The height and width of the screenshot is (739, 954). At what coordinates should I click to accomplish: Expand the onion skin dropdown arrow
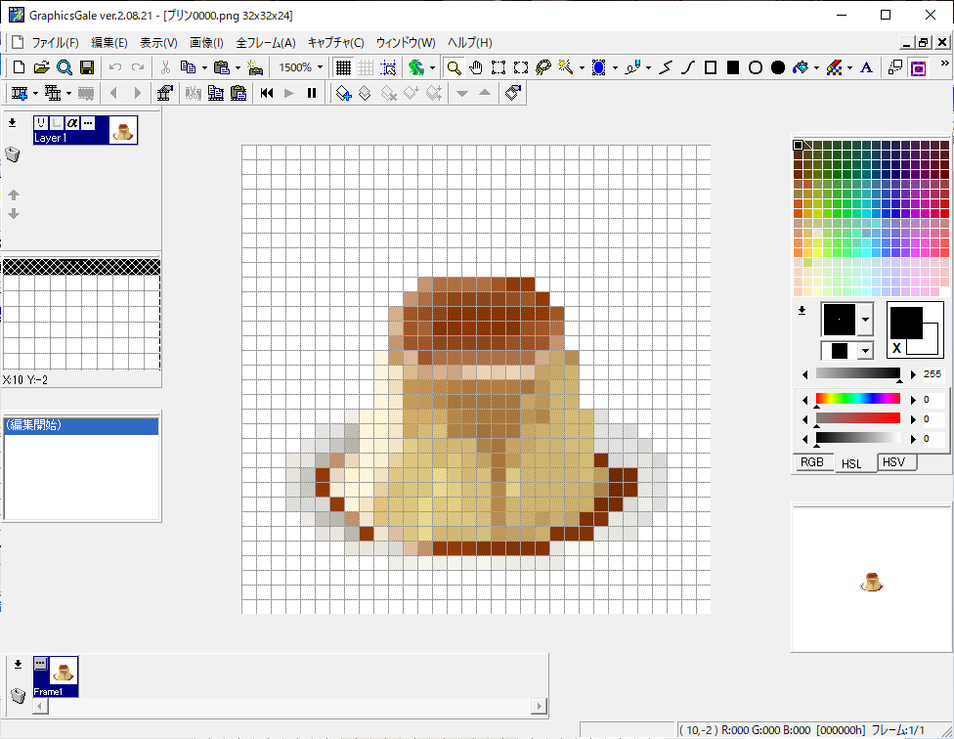tap(433, 67)
